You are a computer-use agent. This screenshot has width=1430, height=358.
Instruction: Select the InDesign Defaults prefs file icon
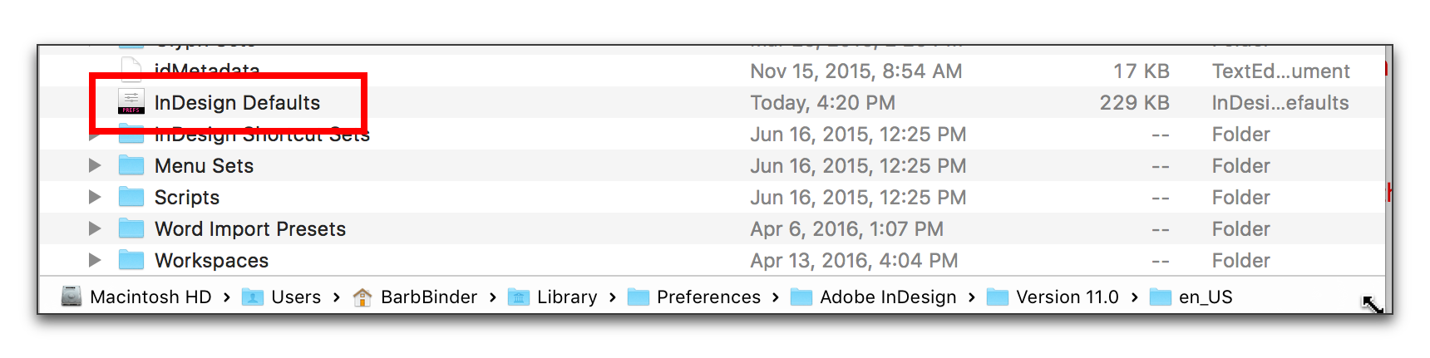pos(131,102)
